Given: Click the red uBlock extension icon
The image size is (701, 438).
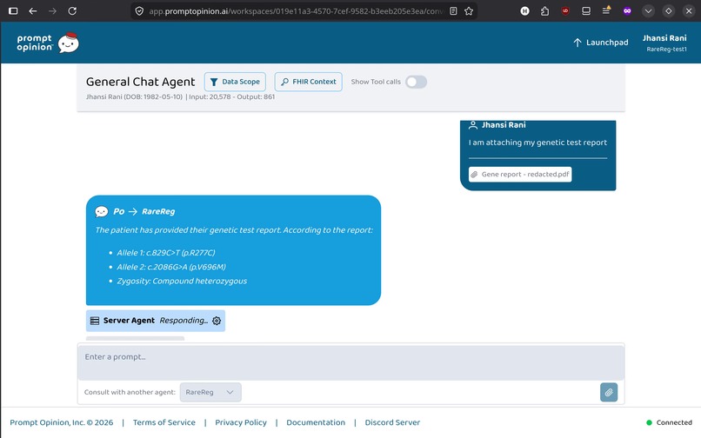Looking at the screenshot, I should [x=565, y=11].
